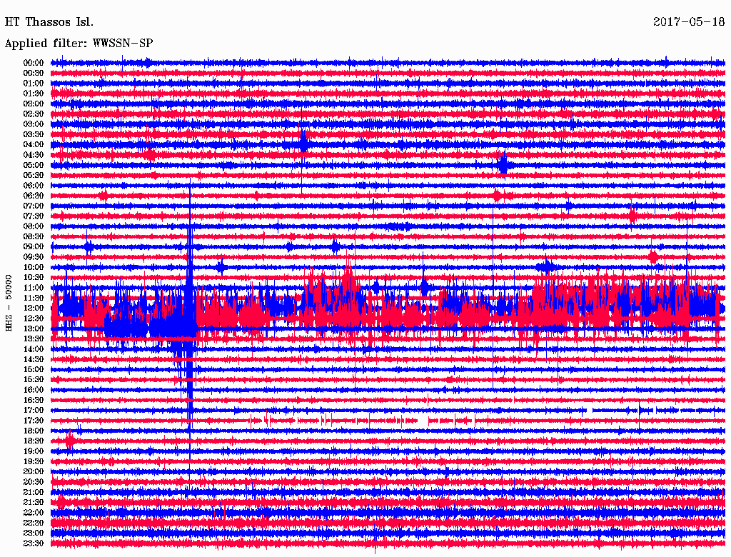731x557 pixels.
Task: Select the 18:30 time label
Action: [x=34, y=441]
